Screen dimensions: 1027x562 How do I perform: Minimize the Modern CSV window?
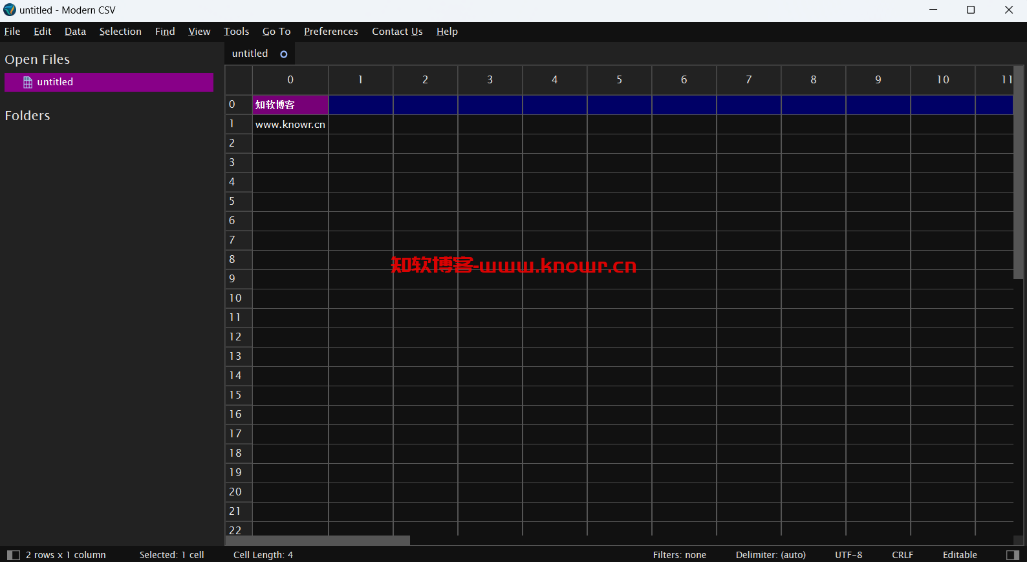tap(933, 10)
